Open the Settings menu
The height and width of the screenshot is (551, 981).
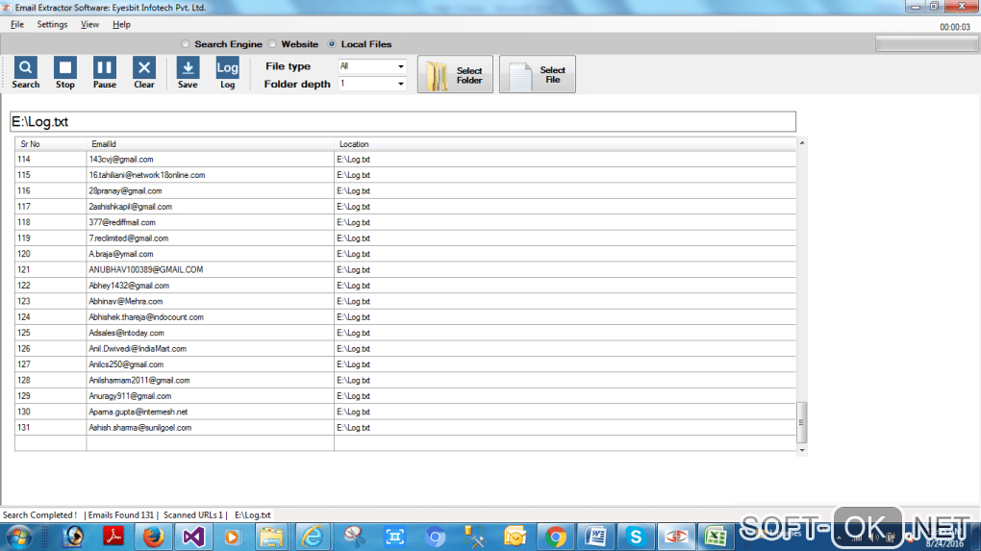[x=52, y=24]
